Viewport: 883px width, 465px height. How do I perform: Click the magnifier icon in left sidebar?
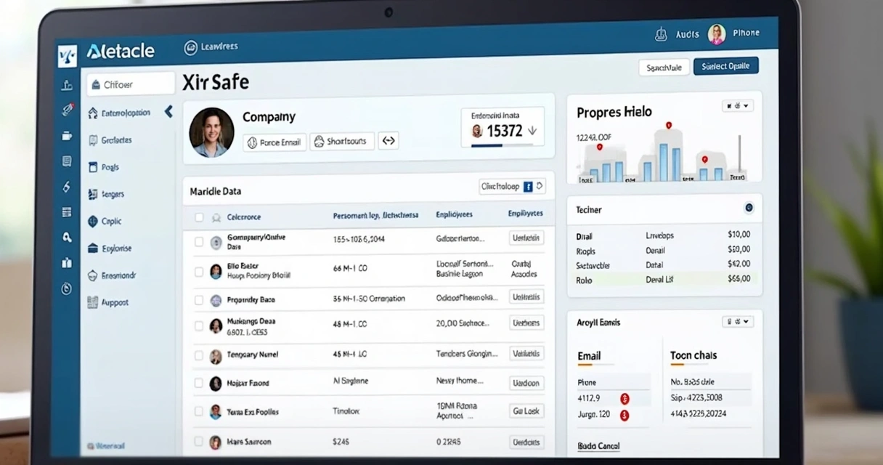point(67,237)
